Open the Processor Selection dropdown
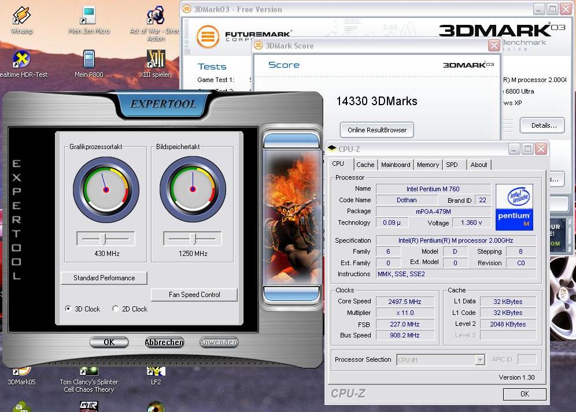576x412 pixels. 480,360
